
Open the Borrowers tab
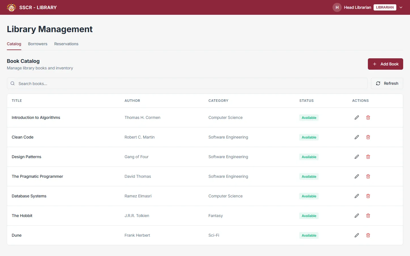point(38,44)
